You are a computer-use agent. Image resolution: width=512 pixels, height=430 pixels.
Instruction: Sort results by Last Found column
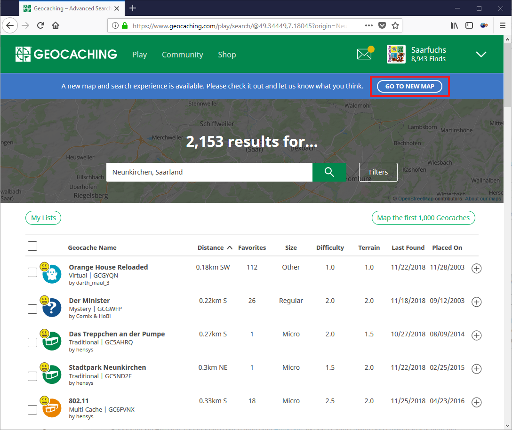[x=408, y=248]
